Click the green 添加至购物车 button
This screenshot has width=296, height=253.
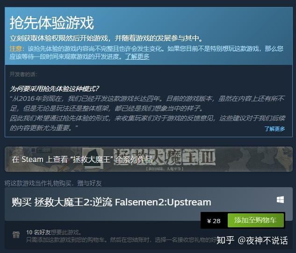[x=256, y=220]
